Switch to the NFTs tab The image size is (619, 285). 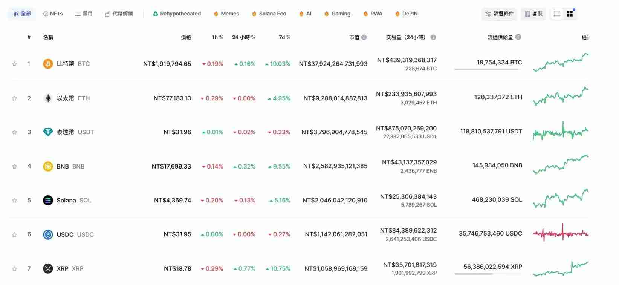(53, 14)
